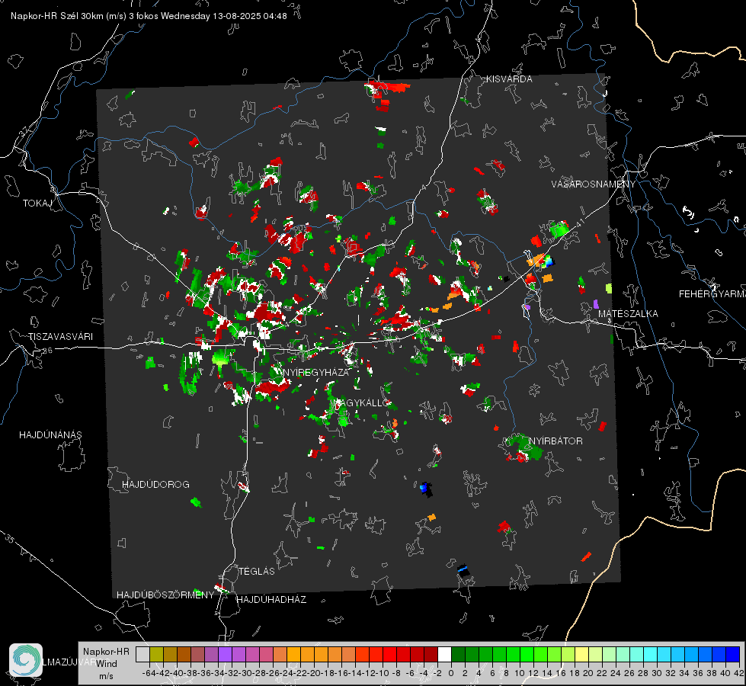Click the 30 value on the legend scale
The image size is (746, 686).
[657, 673]
